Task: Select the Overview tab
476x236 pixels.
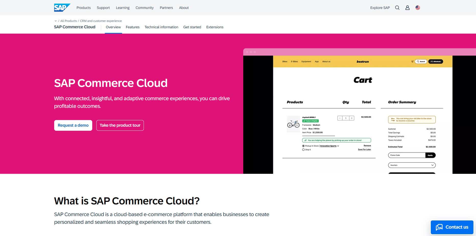Action: click(113, 27)
